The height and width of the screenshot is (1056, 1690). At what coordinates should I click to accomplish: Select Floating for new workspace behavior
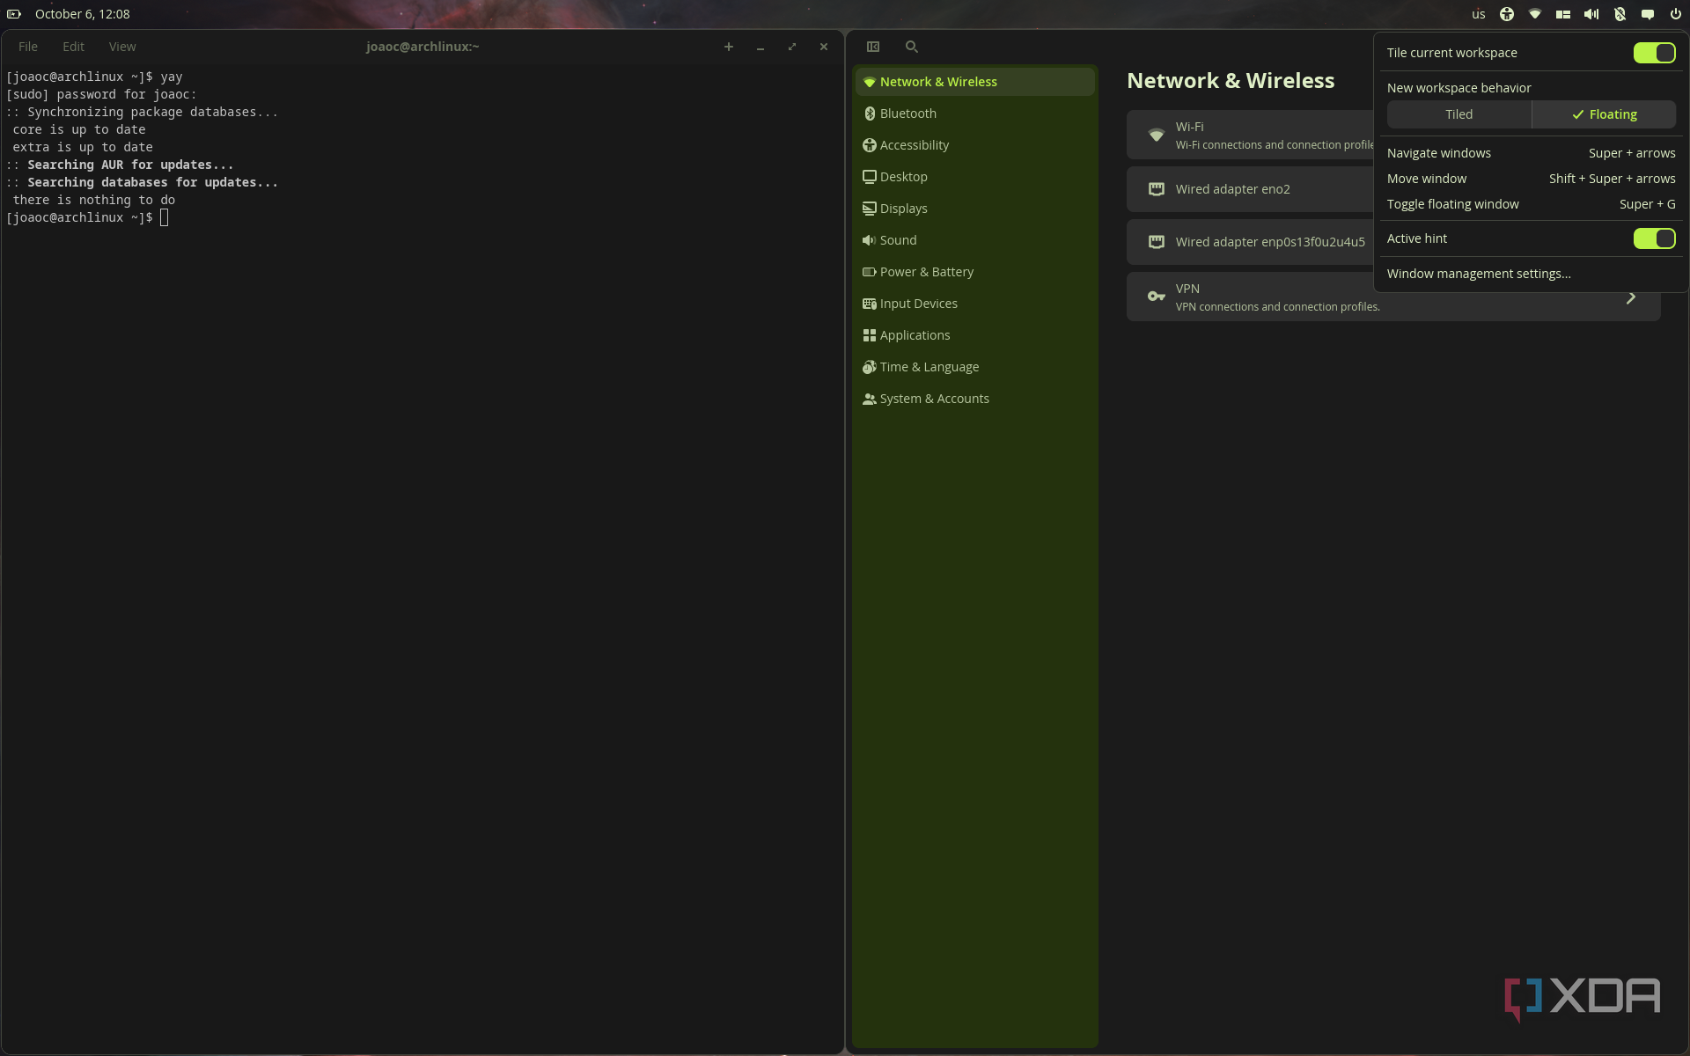pos(1604,114)
